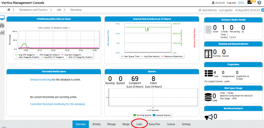Toggle Mem Usage By Node legend series

tap(27, 57)
